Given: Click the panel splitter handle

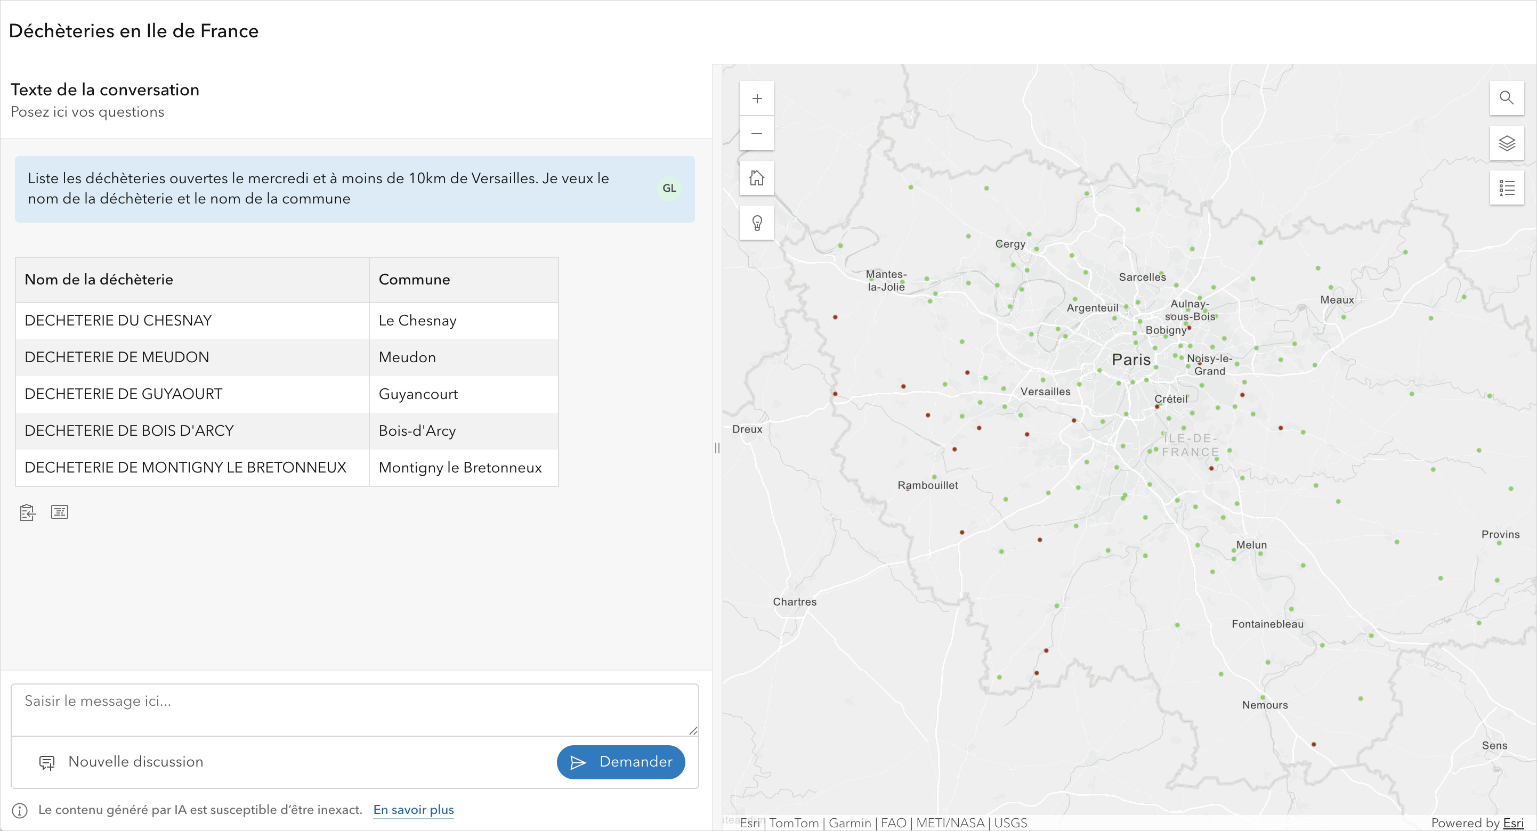Looking at the screenshot, I should pos(717,448).
